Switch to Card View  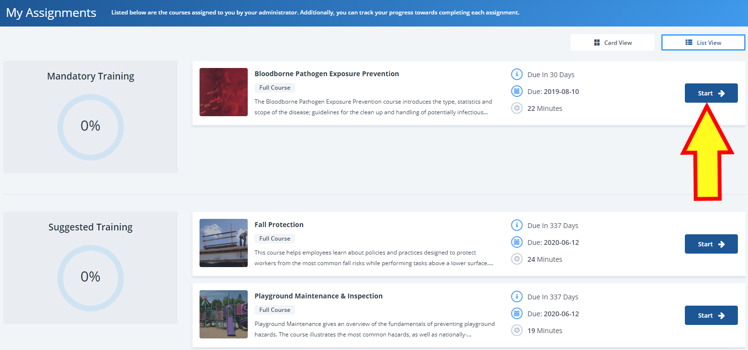(x=613, y=42)
